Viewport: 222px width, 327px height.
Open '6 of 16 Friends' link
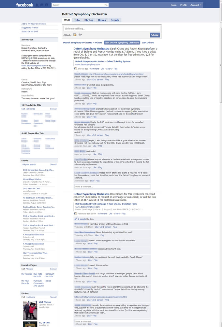(x=28, y=109)
